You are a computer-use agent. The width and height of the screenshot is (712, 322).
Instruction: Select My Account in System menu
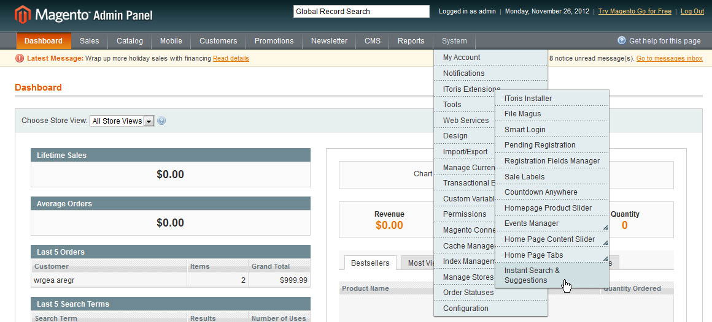490,58
